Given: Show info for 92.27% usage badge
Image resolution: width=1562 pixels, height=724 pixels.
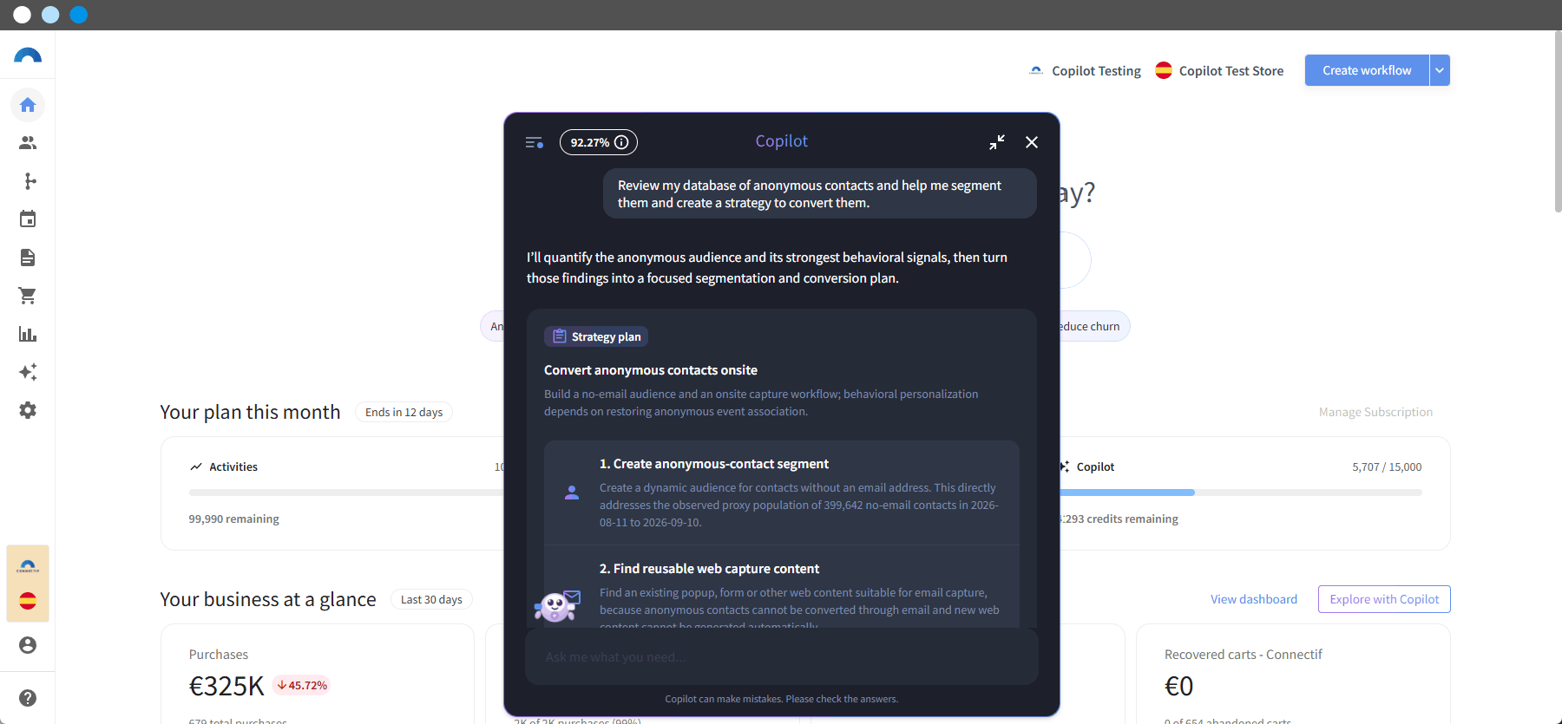Looking at the screenshot, I should (621, 142).
